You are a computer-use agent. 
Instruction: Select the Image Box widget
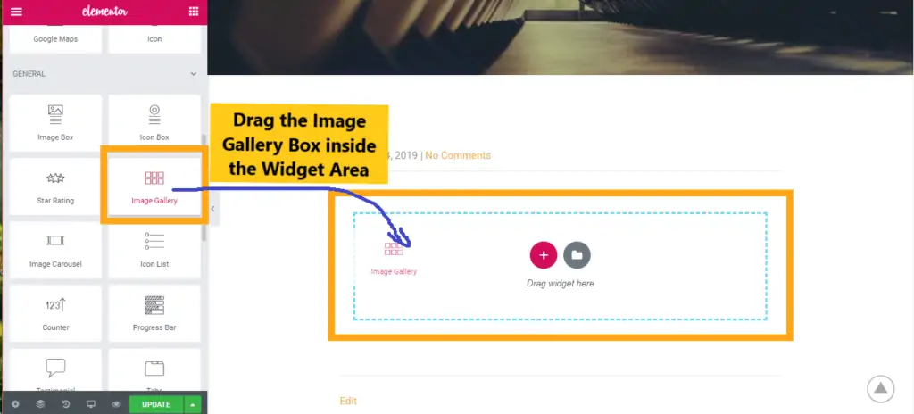pos(55,122)
